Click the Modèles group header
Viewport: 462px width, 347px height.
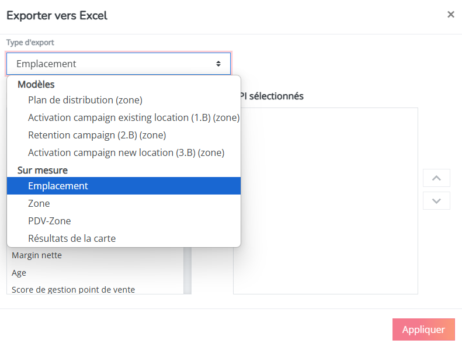point(36,84)
